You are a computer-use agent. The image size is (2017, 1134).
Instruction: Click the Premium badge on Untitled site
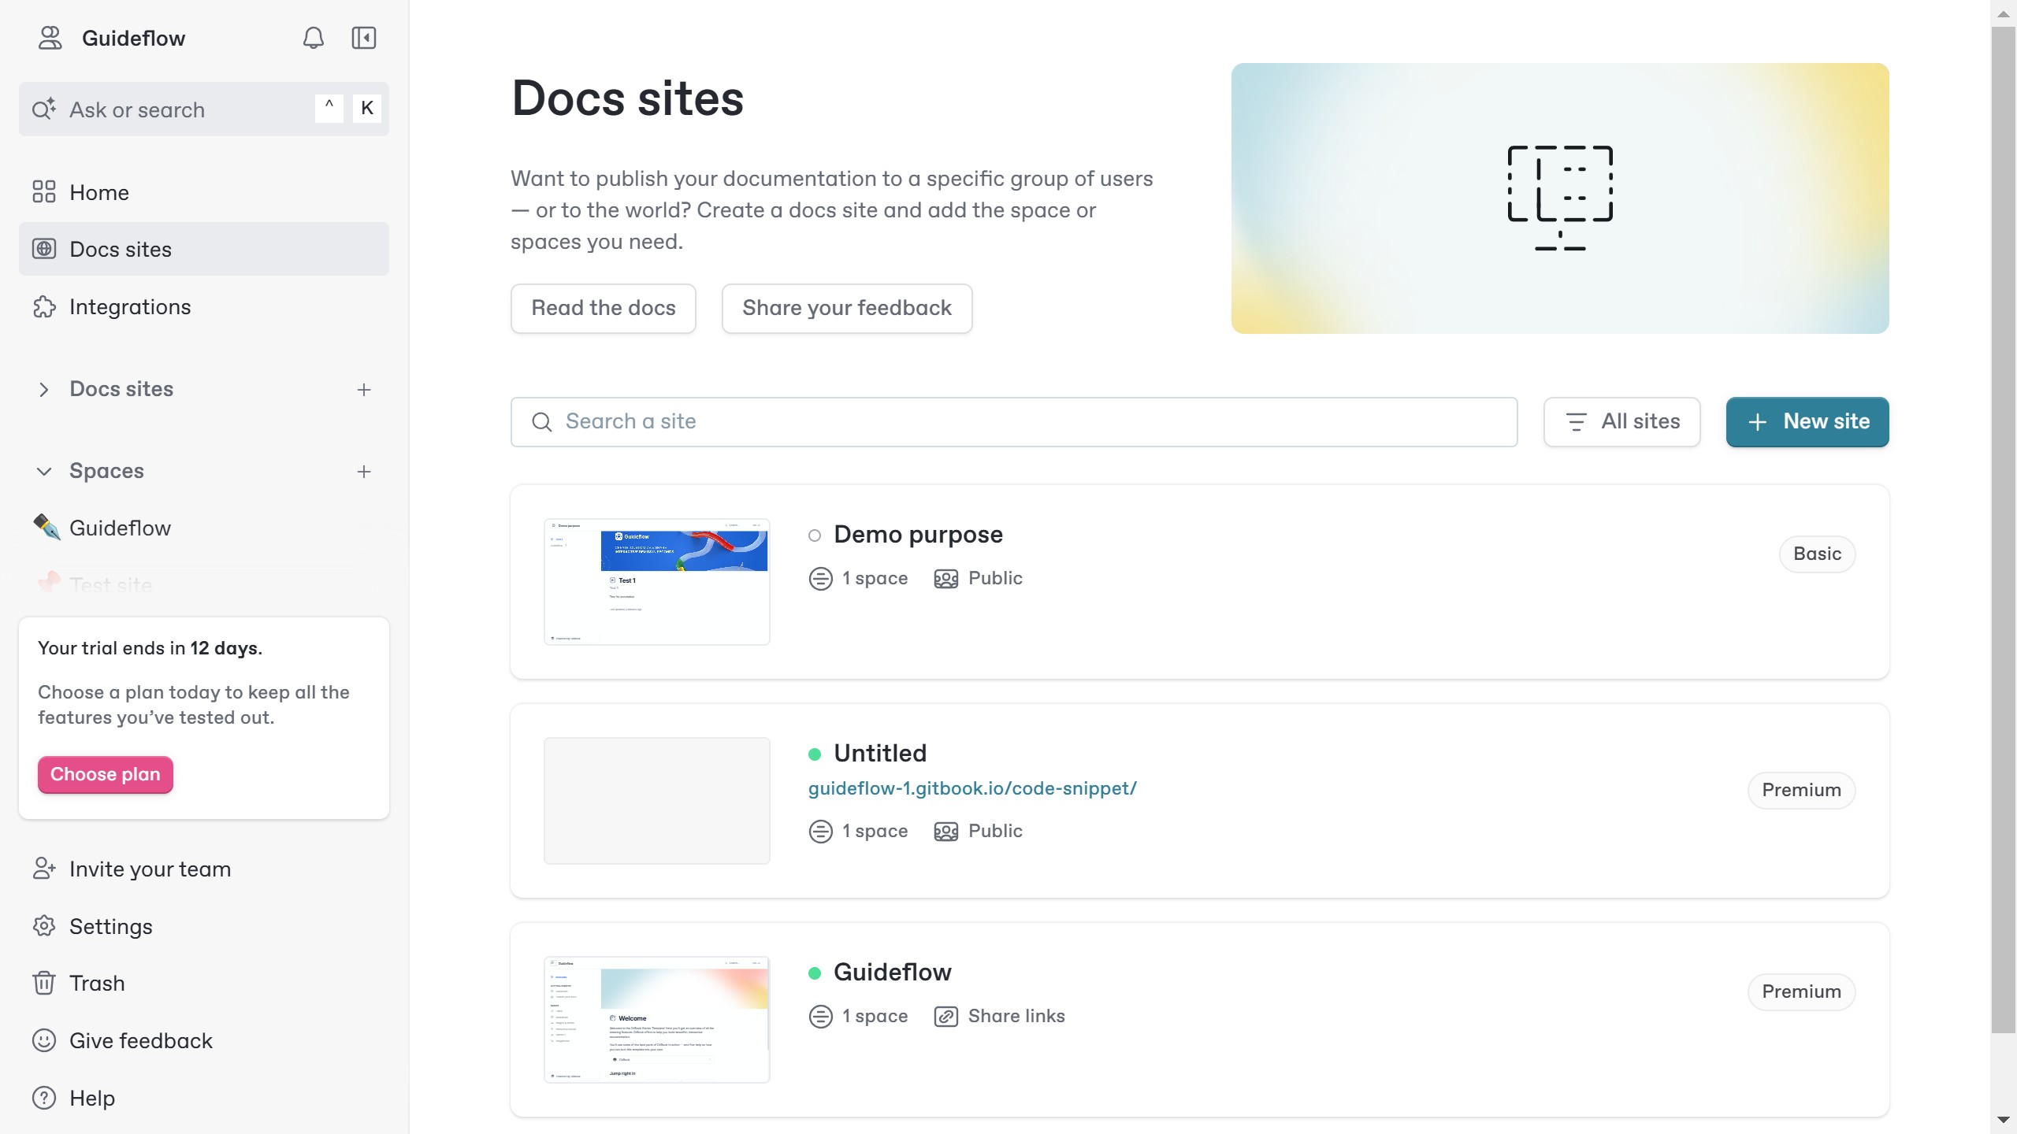1801,790
